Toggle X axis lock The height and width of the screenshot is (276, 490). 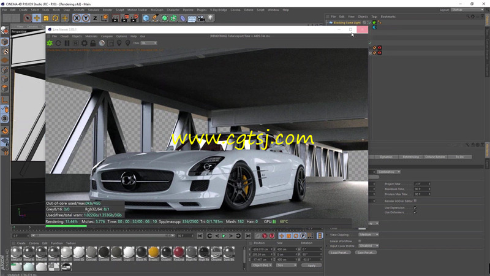77,18
